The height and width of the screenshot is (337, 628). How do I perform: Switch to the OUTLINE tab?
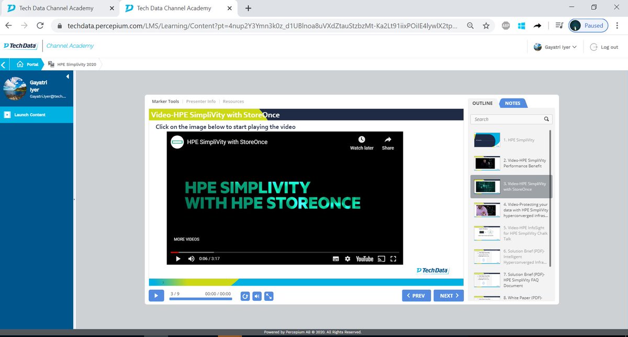click(x=483, y=103)
